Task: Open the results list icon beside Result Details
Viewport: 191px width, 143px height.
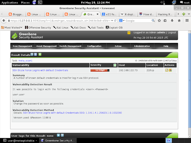Action: coord(36,54)
